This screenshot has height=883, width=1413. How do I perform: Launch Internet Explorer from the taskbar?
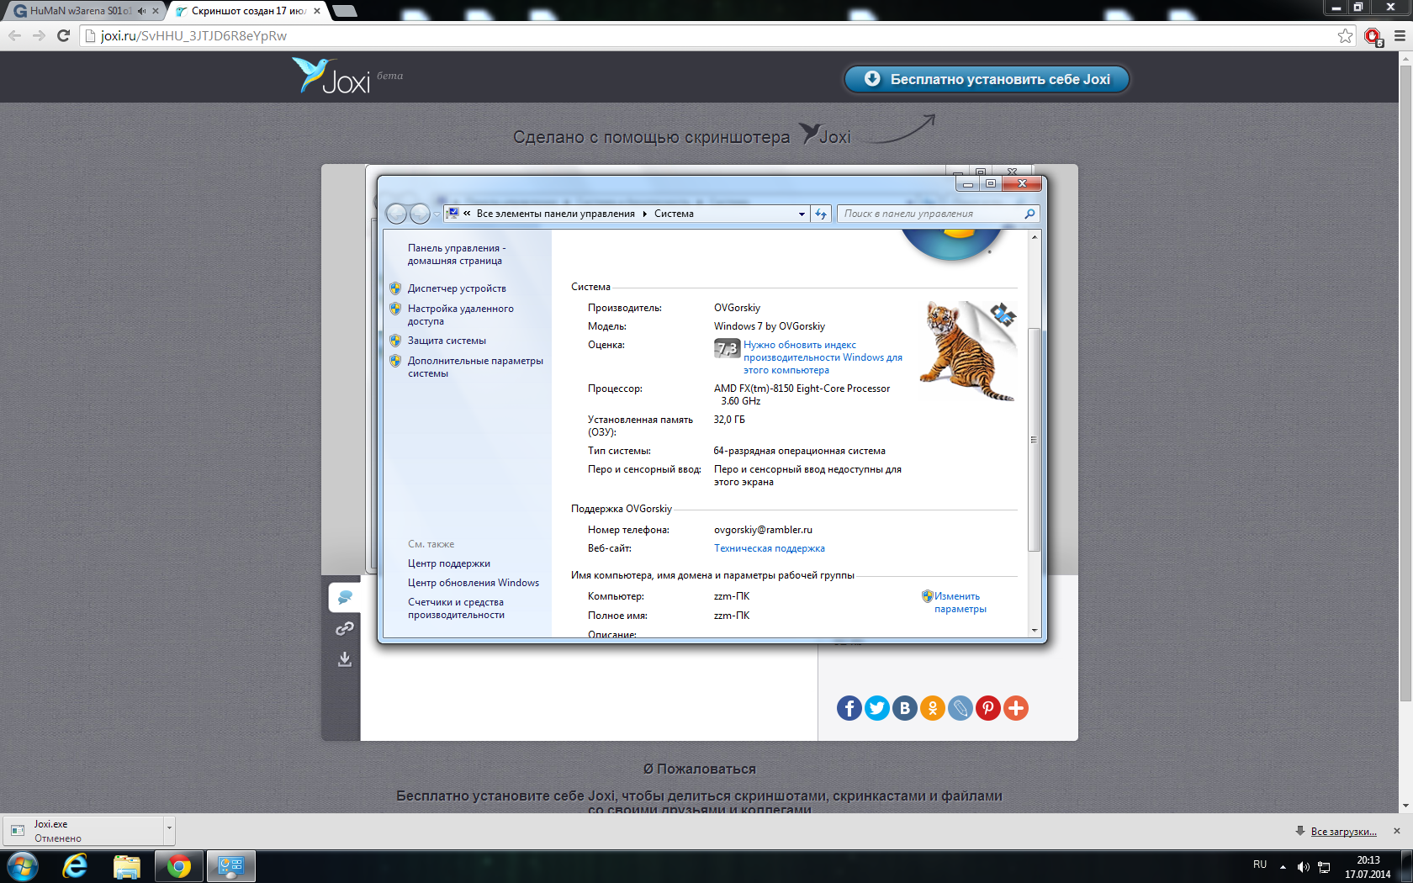76,866
